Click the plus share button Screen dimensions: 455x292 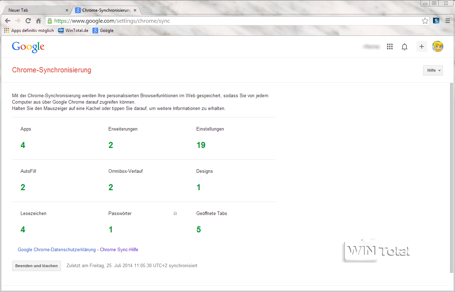(422, 46)
